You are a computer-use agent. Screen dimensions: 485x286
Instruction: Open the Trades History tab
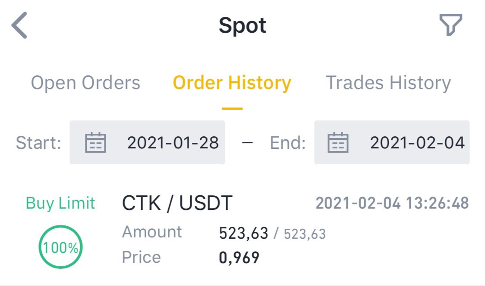[x=388, y=83]
